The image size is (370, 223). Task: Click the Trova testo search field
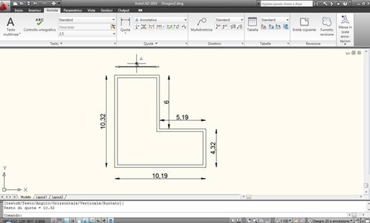[84, 27]
